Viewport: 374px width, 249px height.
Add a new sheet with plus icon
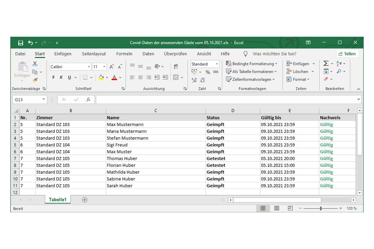pyautogui.click(x=84, y=200)
